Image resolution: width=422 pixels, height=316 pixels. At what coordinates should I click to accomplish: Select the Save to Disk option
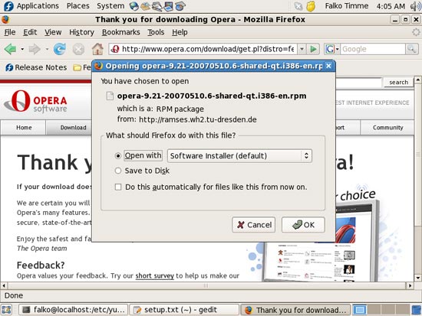point(118,171)
